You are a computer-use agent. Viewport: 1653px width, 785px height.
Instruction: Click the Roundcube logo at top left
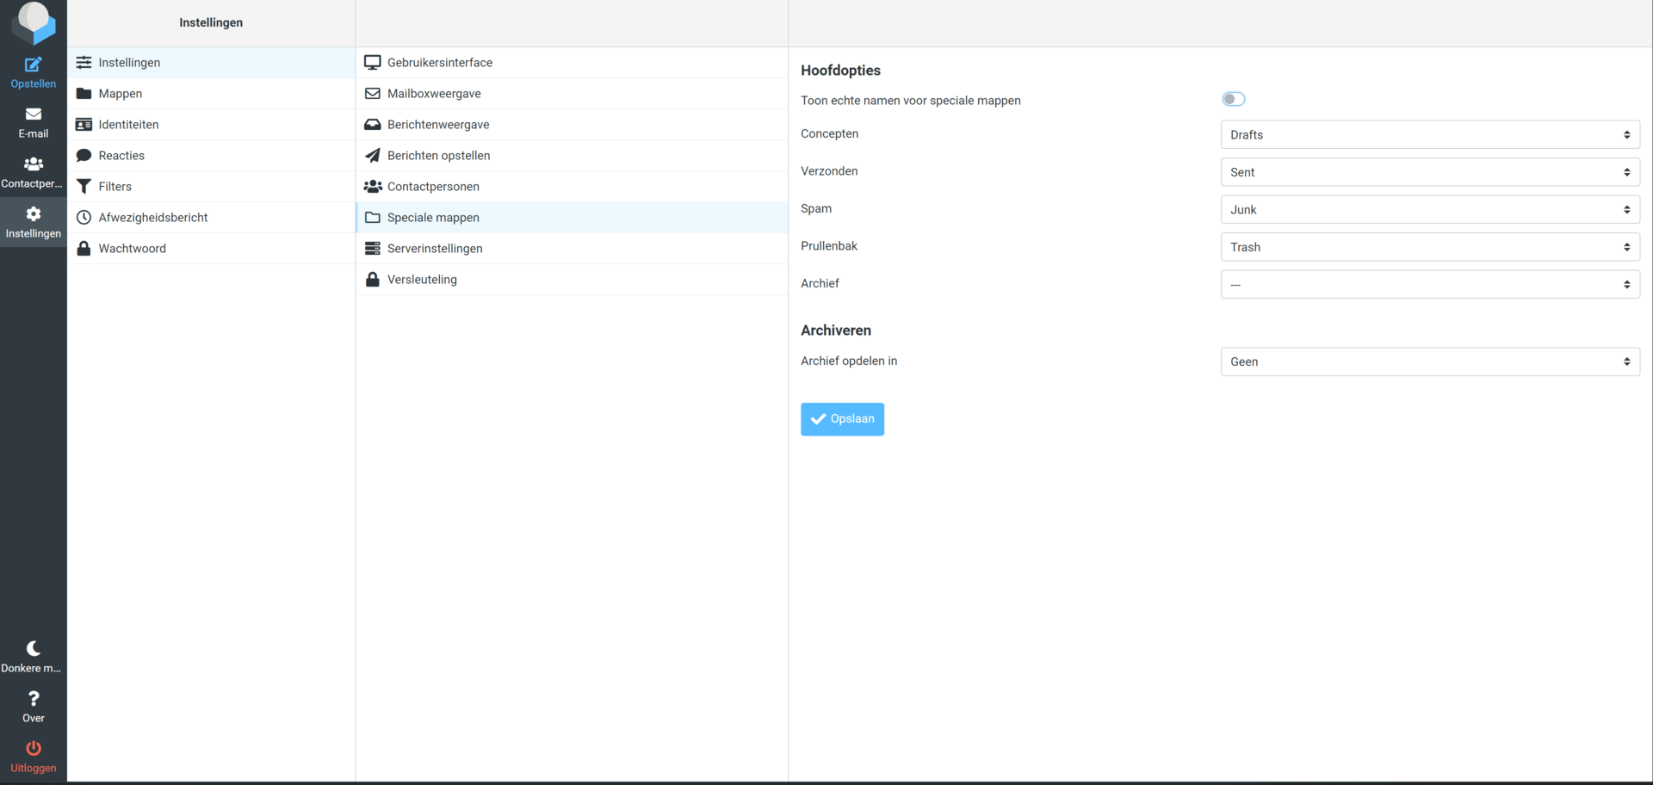pyautogui.click(x=34, y=23)
